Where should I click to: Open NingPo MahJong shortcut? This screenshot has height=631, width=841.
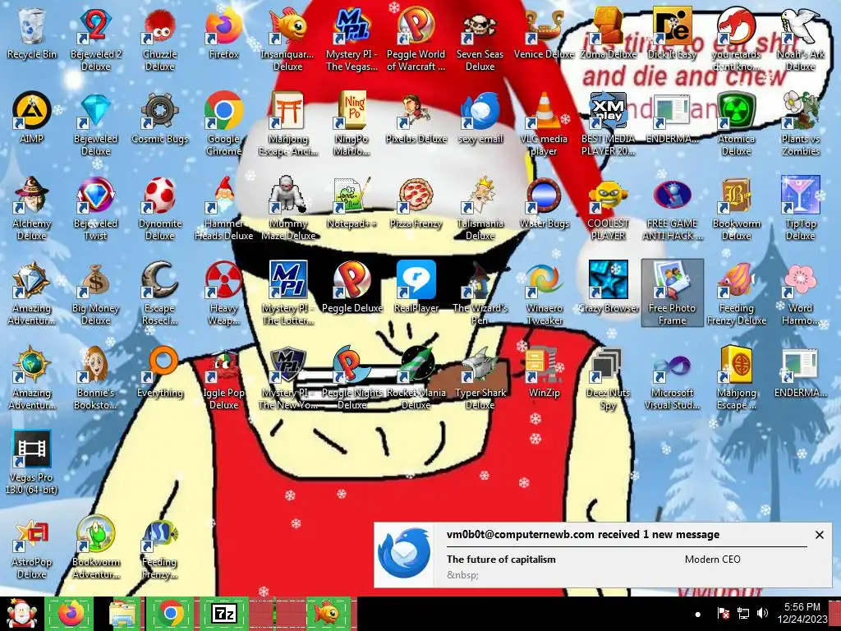352,123
